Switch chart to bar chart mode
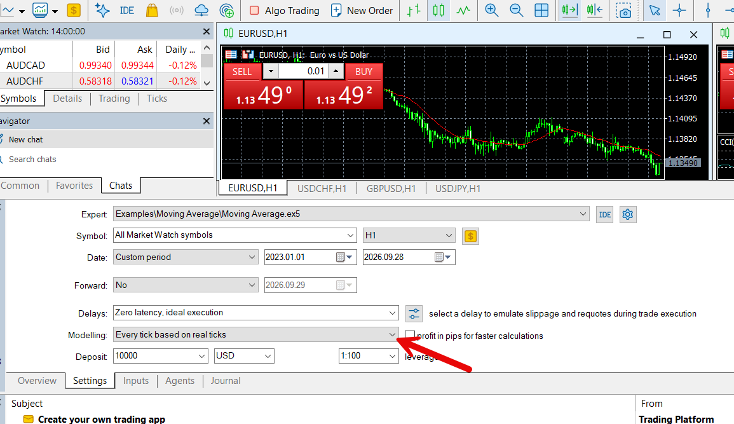This screenshot has height=424, width=734. coord(414,10)
